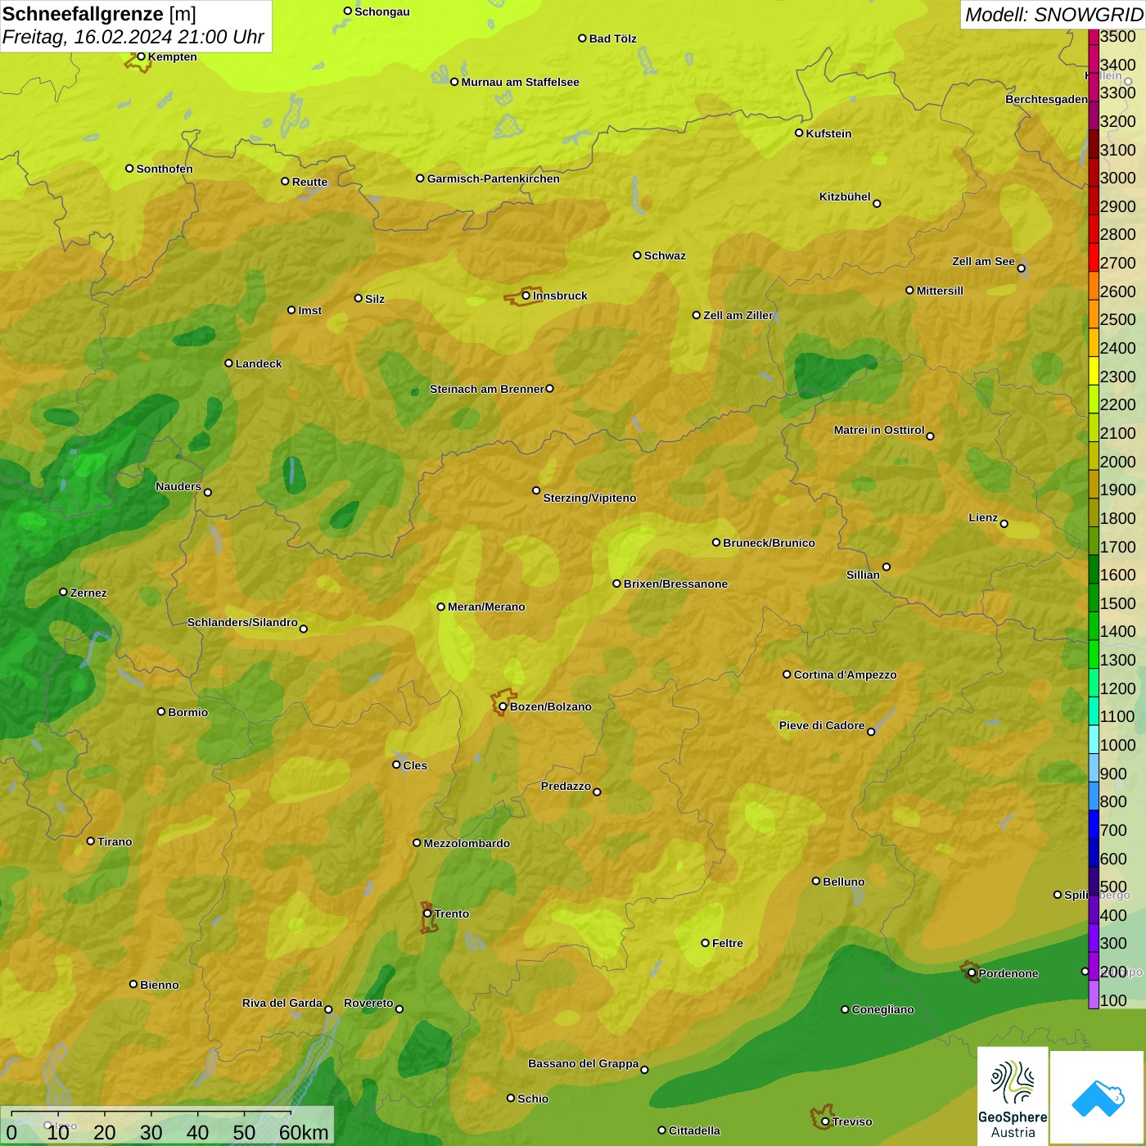This screenshot has height=1146, width=1146.
Task: Click the Schio place label
Action: coord(533,1099)
